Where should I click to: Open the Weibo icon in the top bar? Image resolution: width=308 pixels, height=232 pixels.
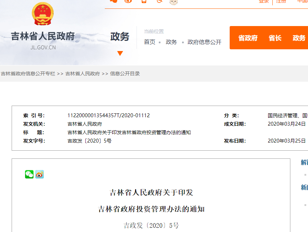(x=128, y=2)
